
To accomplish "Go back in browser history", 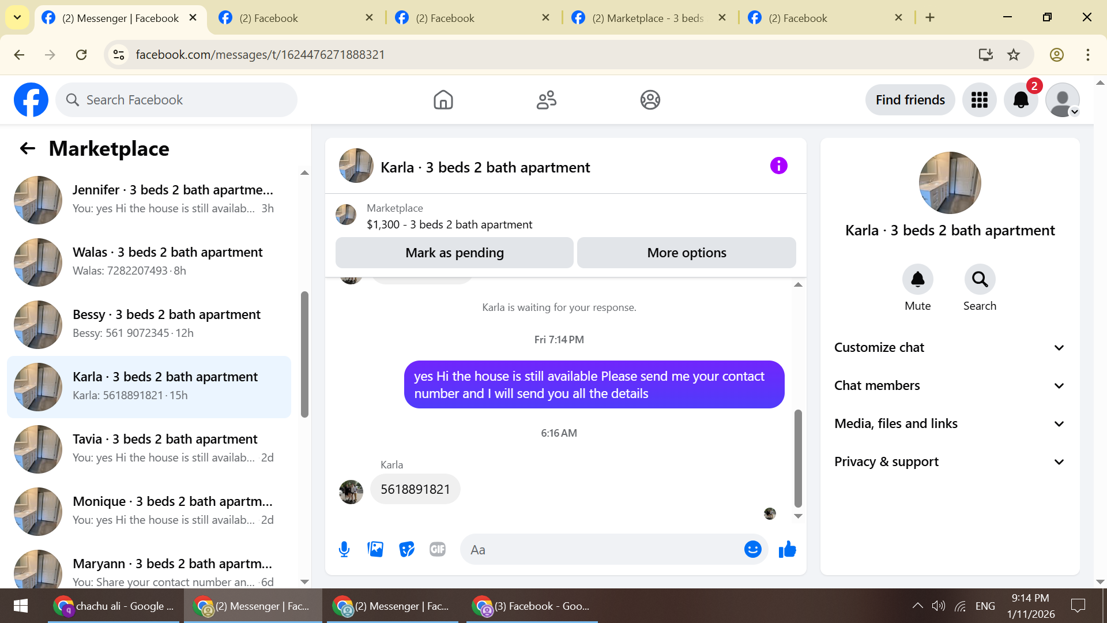I will coord(19,55).
